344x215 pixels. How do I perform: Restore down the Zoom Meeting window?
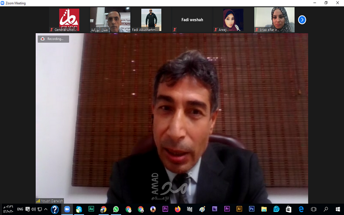point(326,3)
